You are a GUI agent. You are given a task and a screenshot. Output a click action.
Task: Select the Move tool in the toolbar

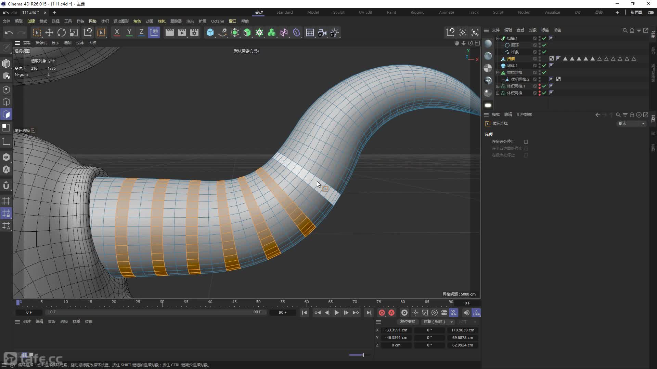point(49,32)
